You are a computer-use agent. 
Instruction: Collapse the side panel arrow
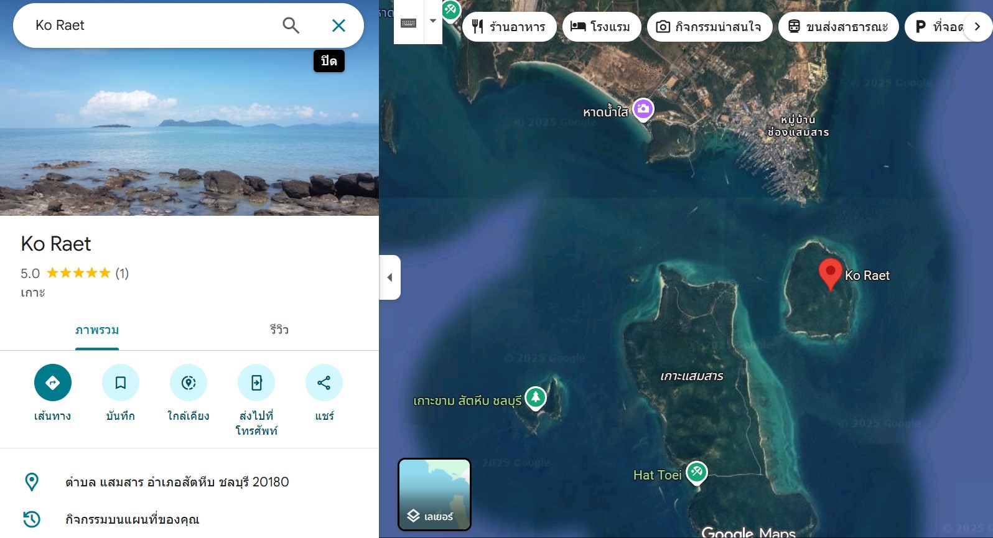click(390, 277)
